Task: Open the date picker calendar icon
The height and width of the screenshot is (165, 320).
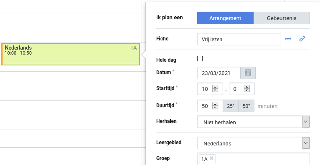Action: pos(248,73)
